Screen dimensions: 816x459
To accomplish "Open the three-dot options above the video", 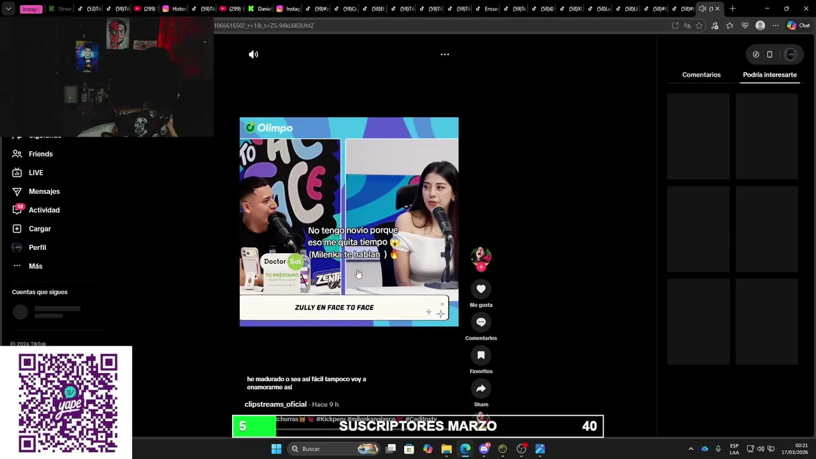I will 445,55.
